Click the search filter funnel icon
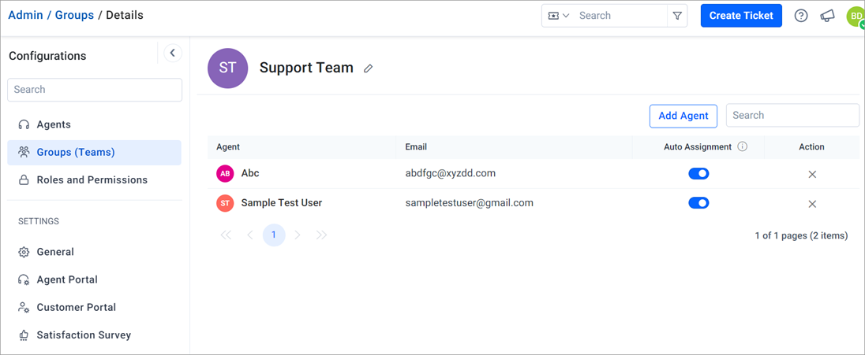The width and height of the screenshot is (865, 355). click(x=677, y=16)
